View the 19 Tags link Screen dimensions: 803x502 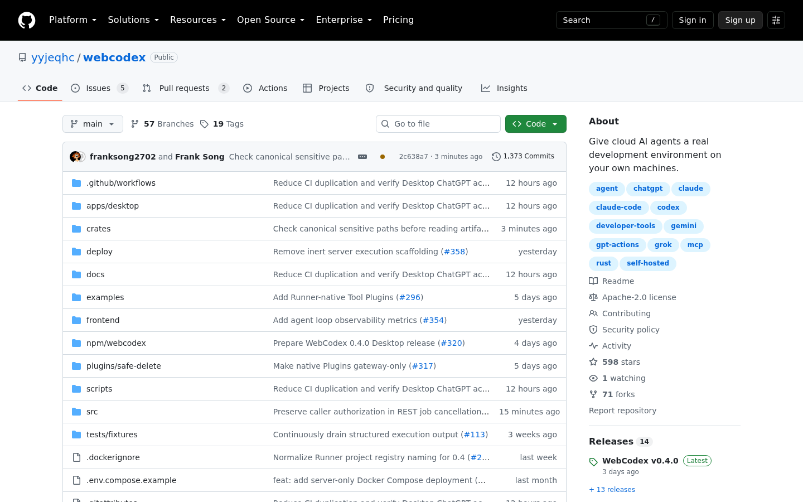[x=222, y=124]
